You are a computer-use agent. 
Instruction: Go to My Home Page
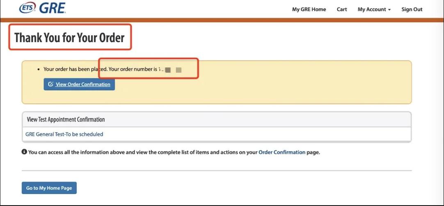tap(49, 188)
